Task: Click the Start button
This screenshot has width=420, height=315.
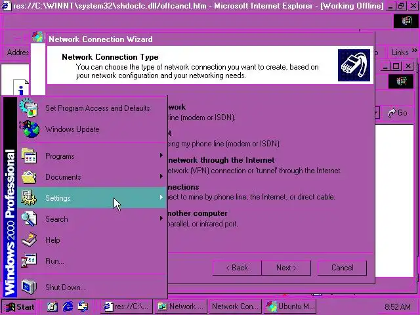Action: 19,306
